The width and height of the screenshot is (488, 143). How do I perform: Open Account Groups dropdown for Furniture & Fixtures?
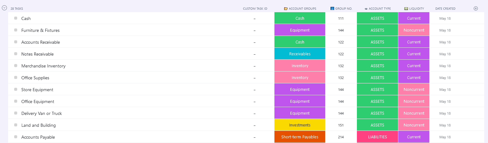(x=300, y=30)
